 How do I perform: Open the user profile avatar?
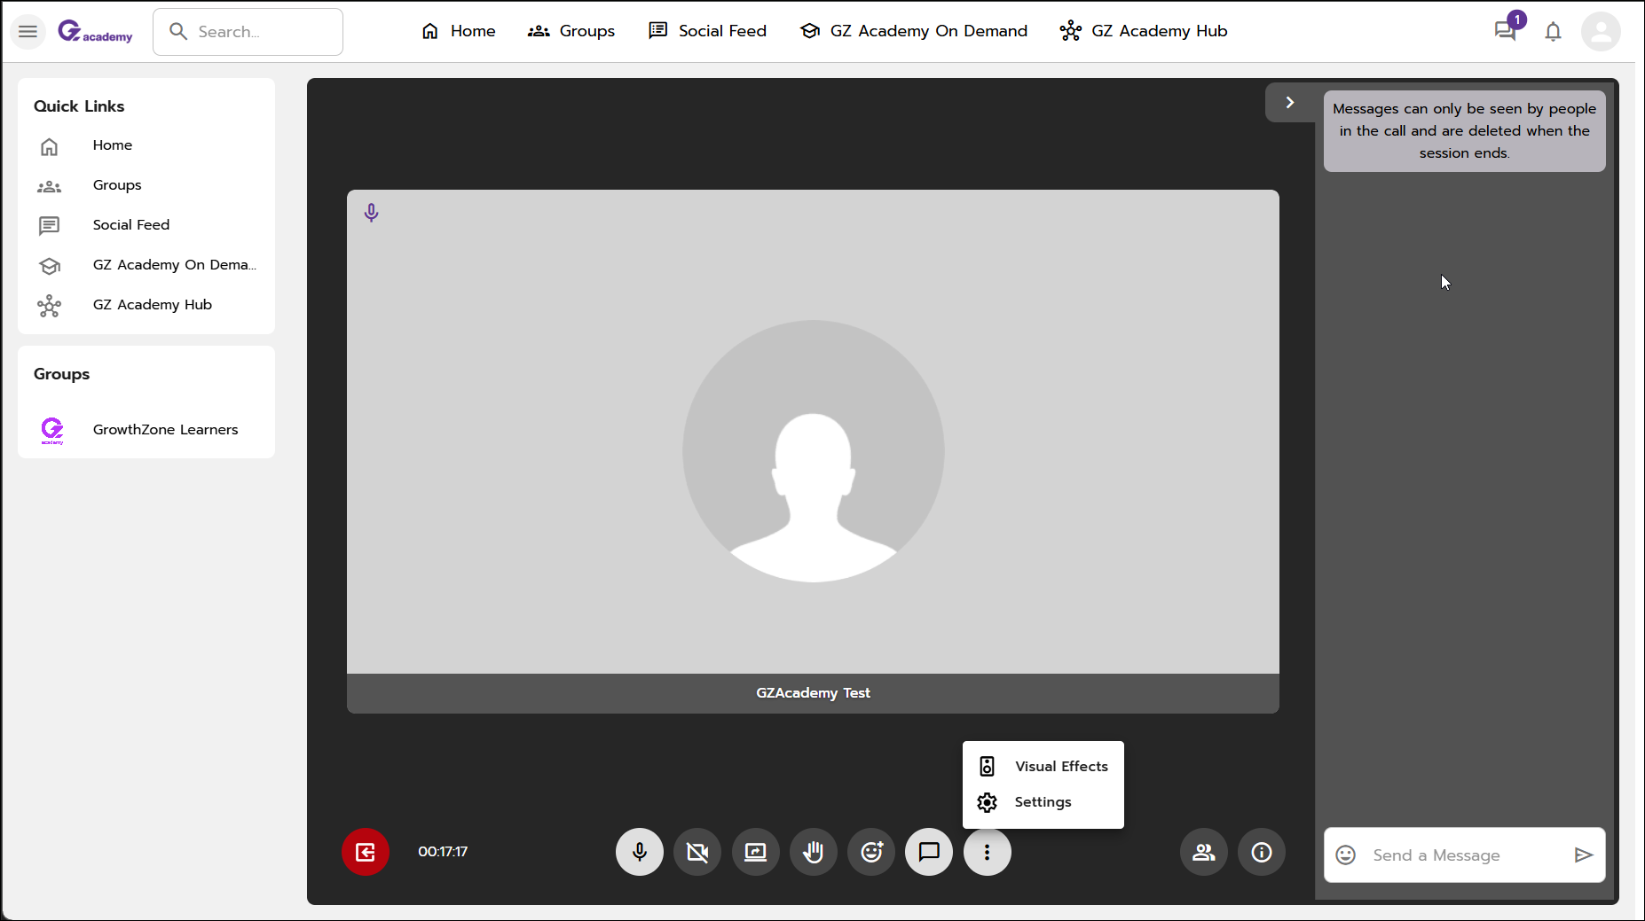tap(1601, 32)
